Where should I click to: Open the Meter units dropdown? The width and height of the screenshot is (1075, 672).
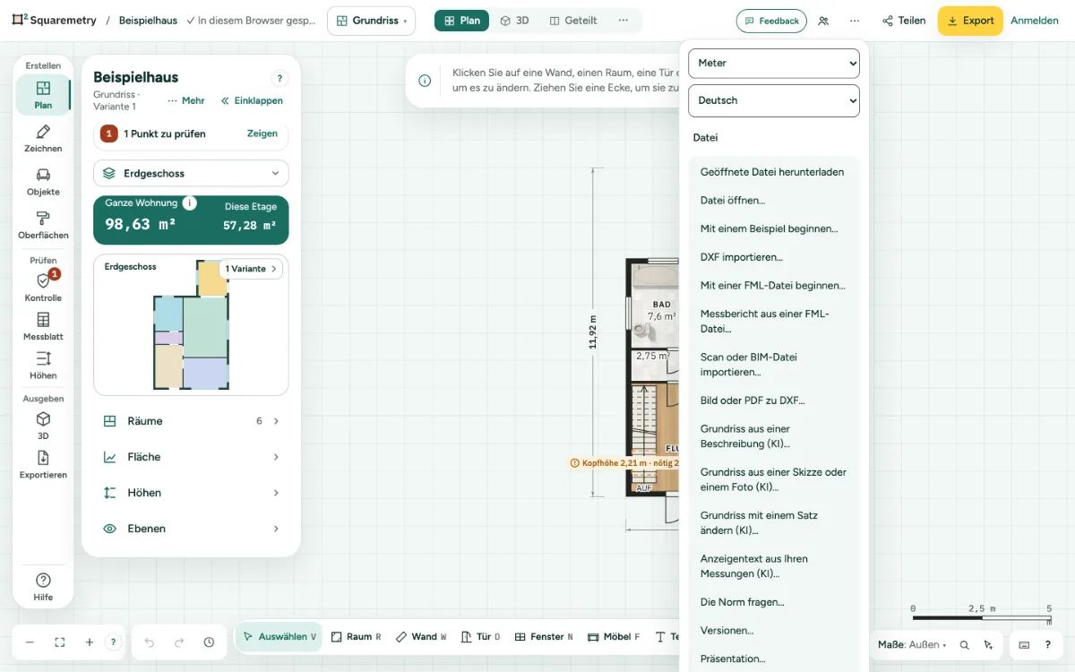click(x=774, y=63)
